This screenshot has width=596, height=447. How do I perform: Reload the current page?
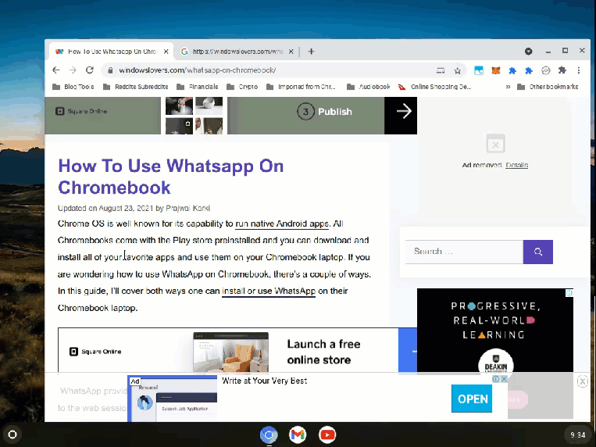click(90, 70)
